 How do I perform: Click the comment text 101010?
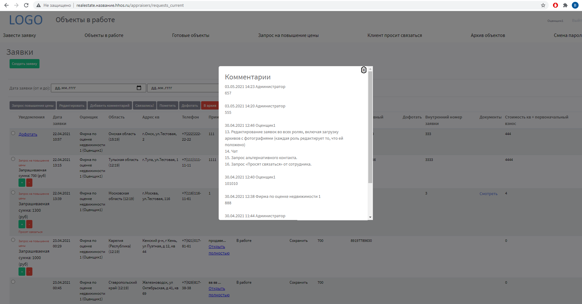click(231, 184)
